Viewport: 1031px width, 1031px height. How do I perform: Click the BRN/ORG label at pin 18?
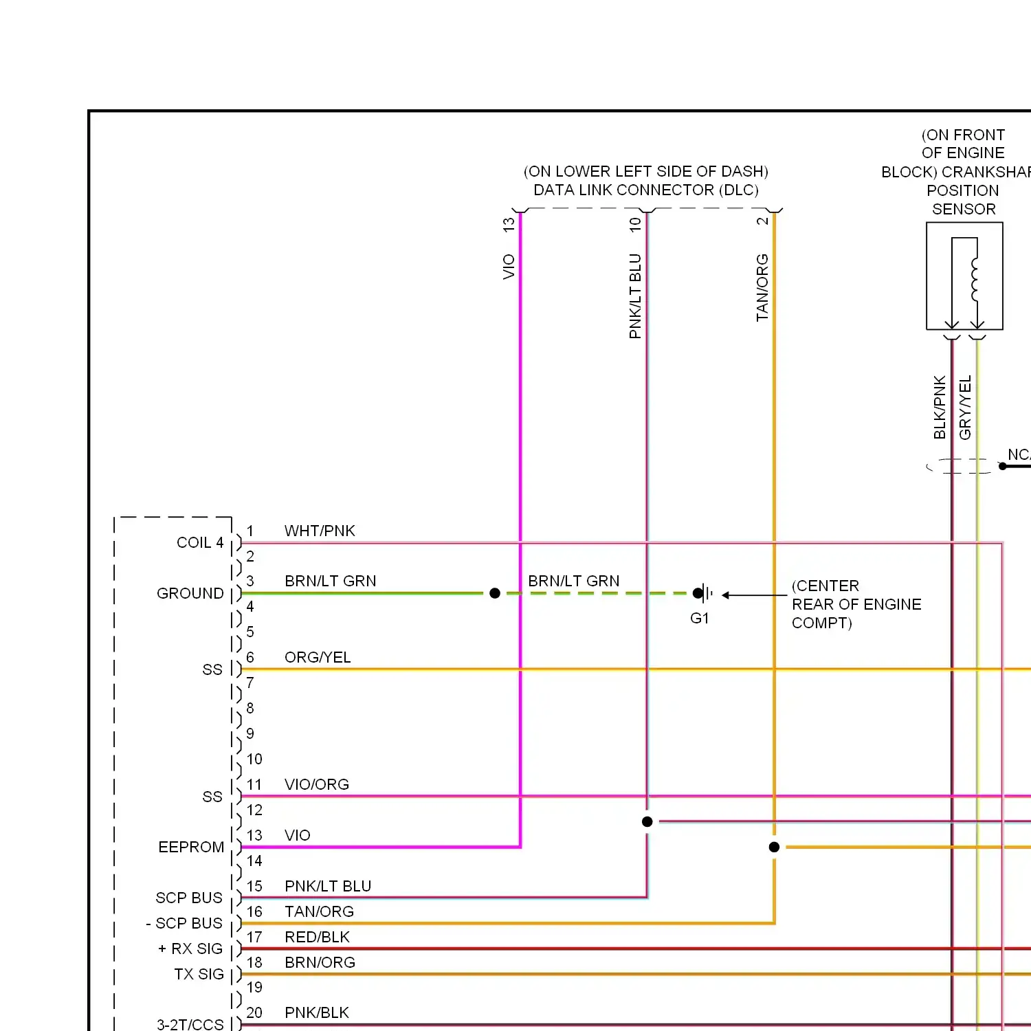(320, 962)
